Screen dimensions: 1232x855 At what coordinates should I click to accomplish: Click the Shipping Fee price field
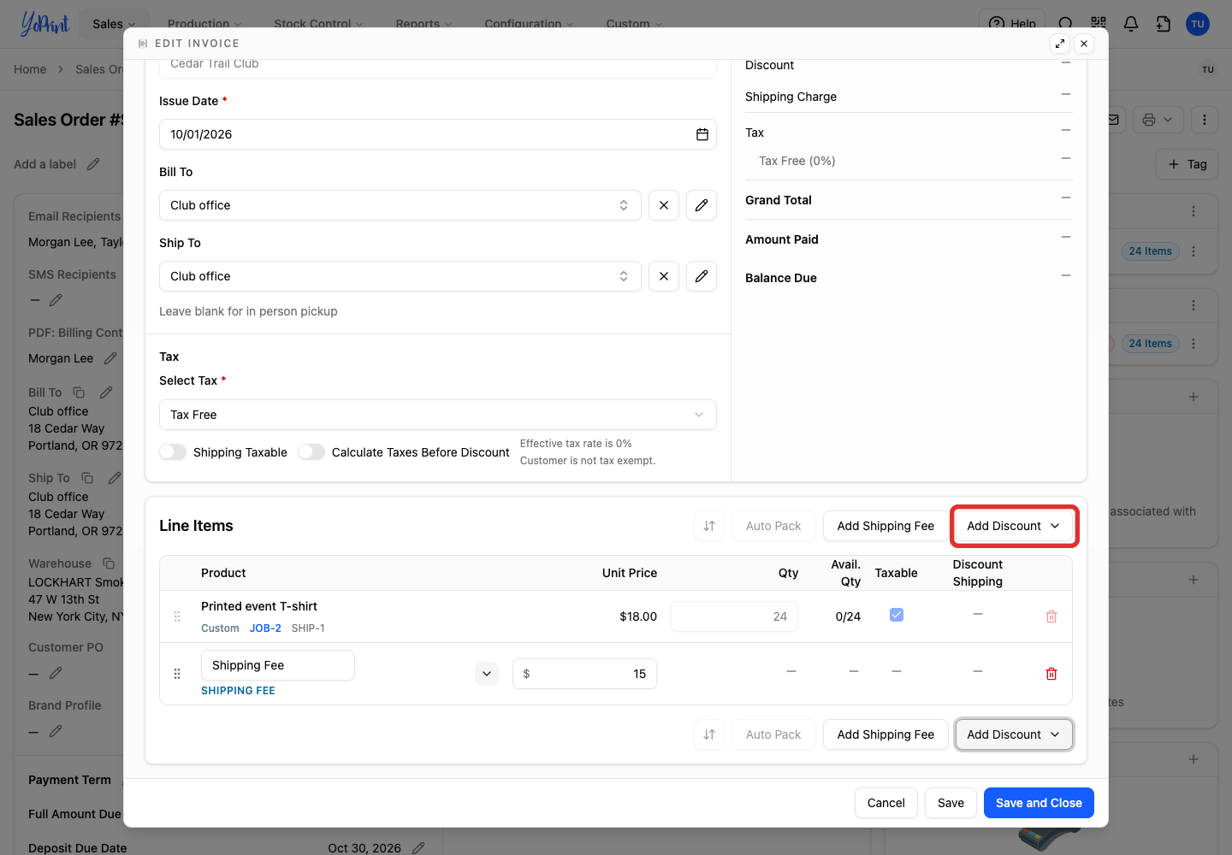coord(585,674)
